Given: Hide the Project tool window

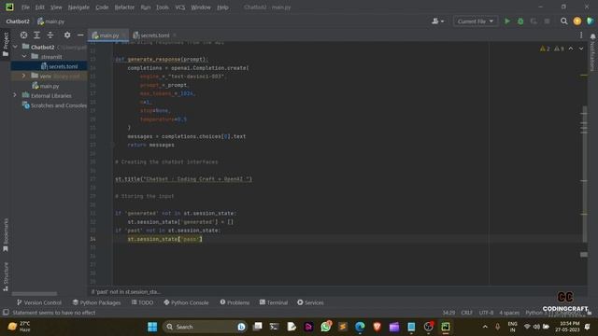Looking at the screenshot, I should coord(80,35).
